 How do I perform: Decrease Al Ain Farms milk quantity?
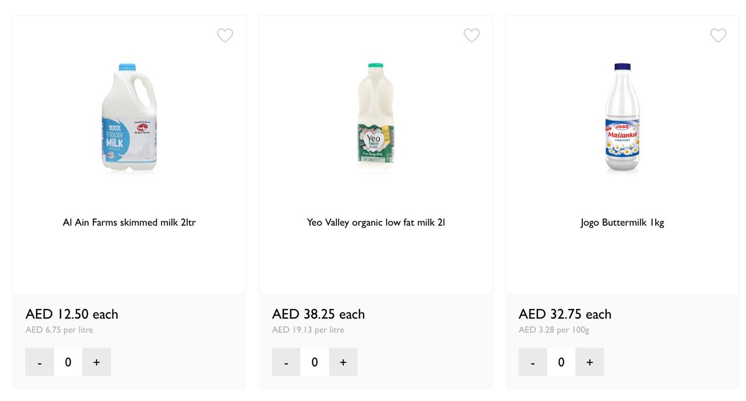point(40,362)
